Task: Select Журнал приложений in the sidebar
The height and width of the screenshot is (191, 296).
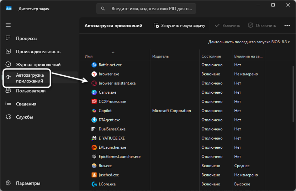Action: (38, 65)
